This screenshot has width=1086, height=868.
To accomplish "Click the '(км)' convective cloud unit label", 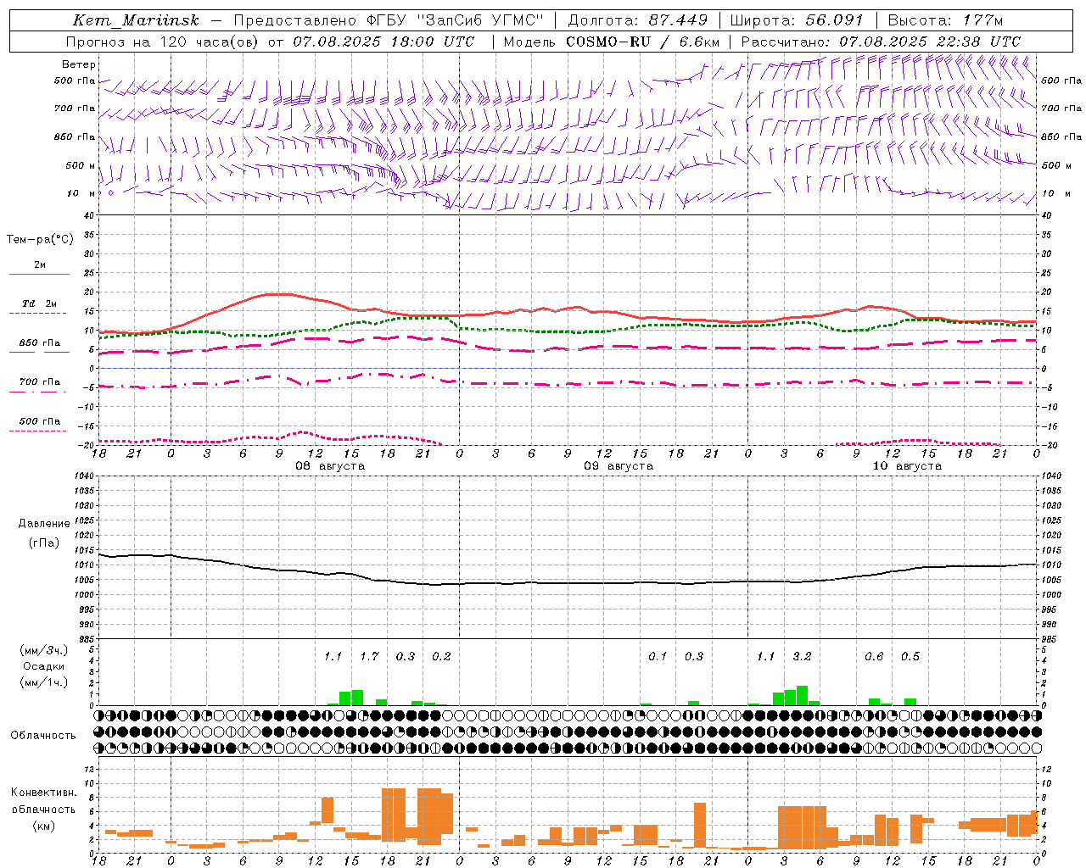I will (44, 826).
